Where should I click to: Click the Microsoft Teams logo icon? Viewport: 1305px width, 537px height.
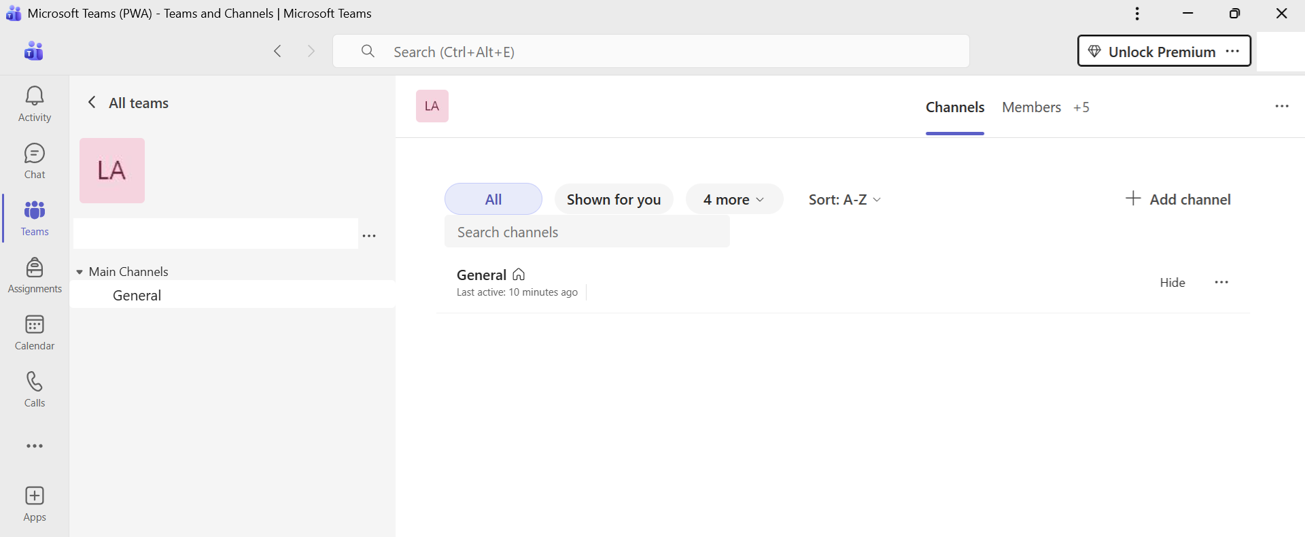pos(34,51)
